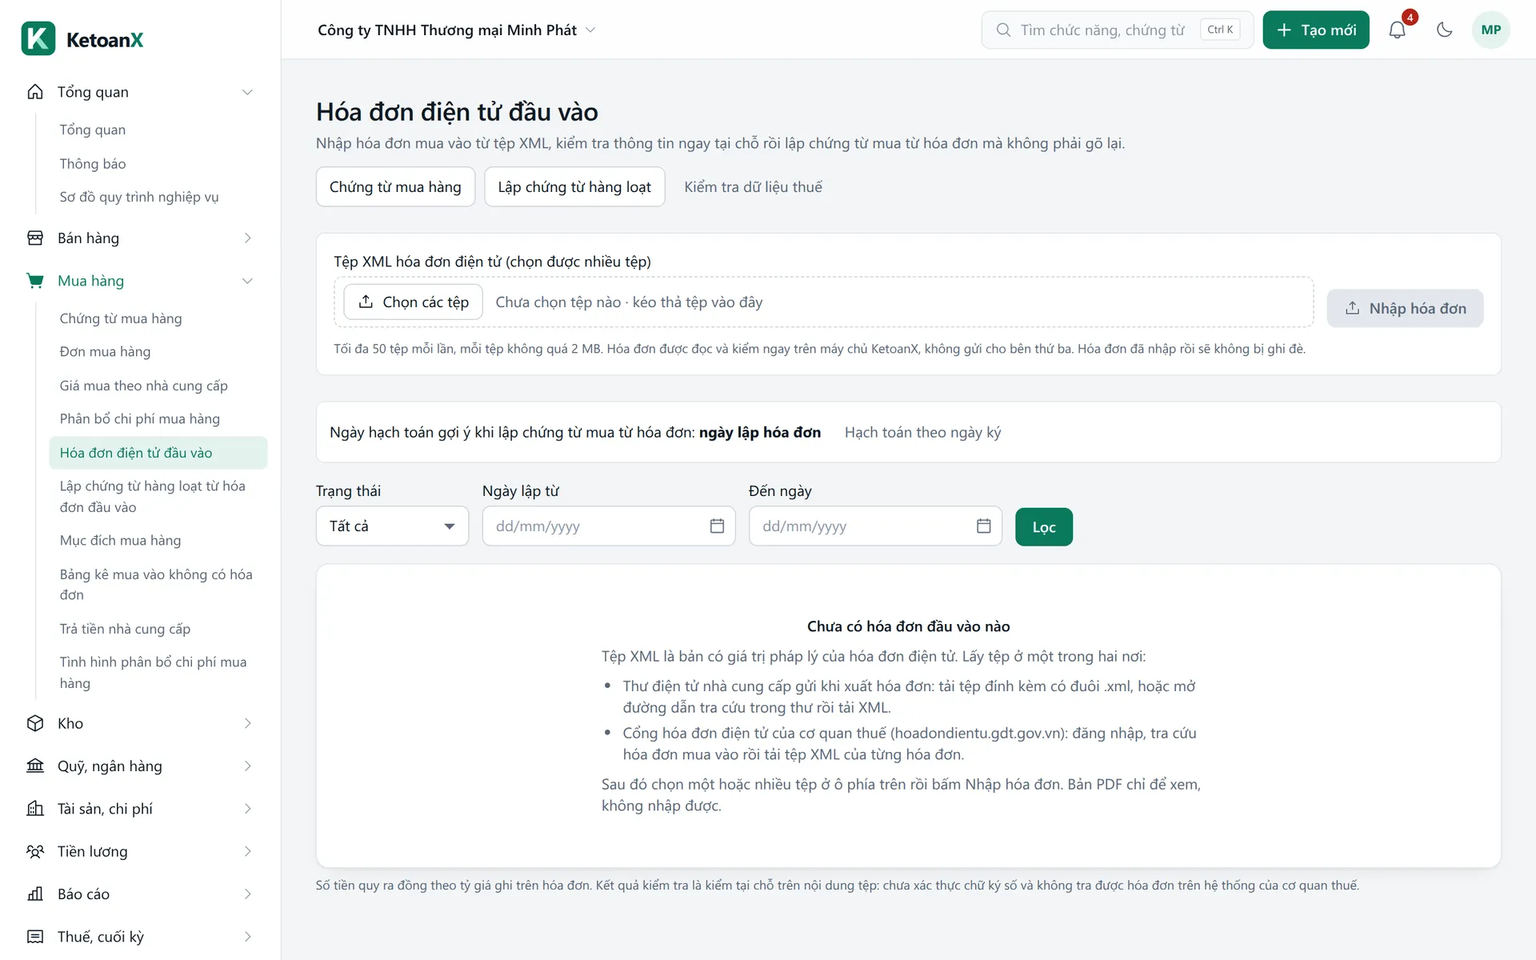This screenshot has width=1536, height=960.
Task: Collapse the Mua hàng section chevron
Action: (248, 281)
